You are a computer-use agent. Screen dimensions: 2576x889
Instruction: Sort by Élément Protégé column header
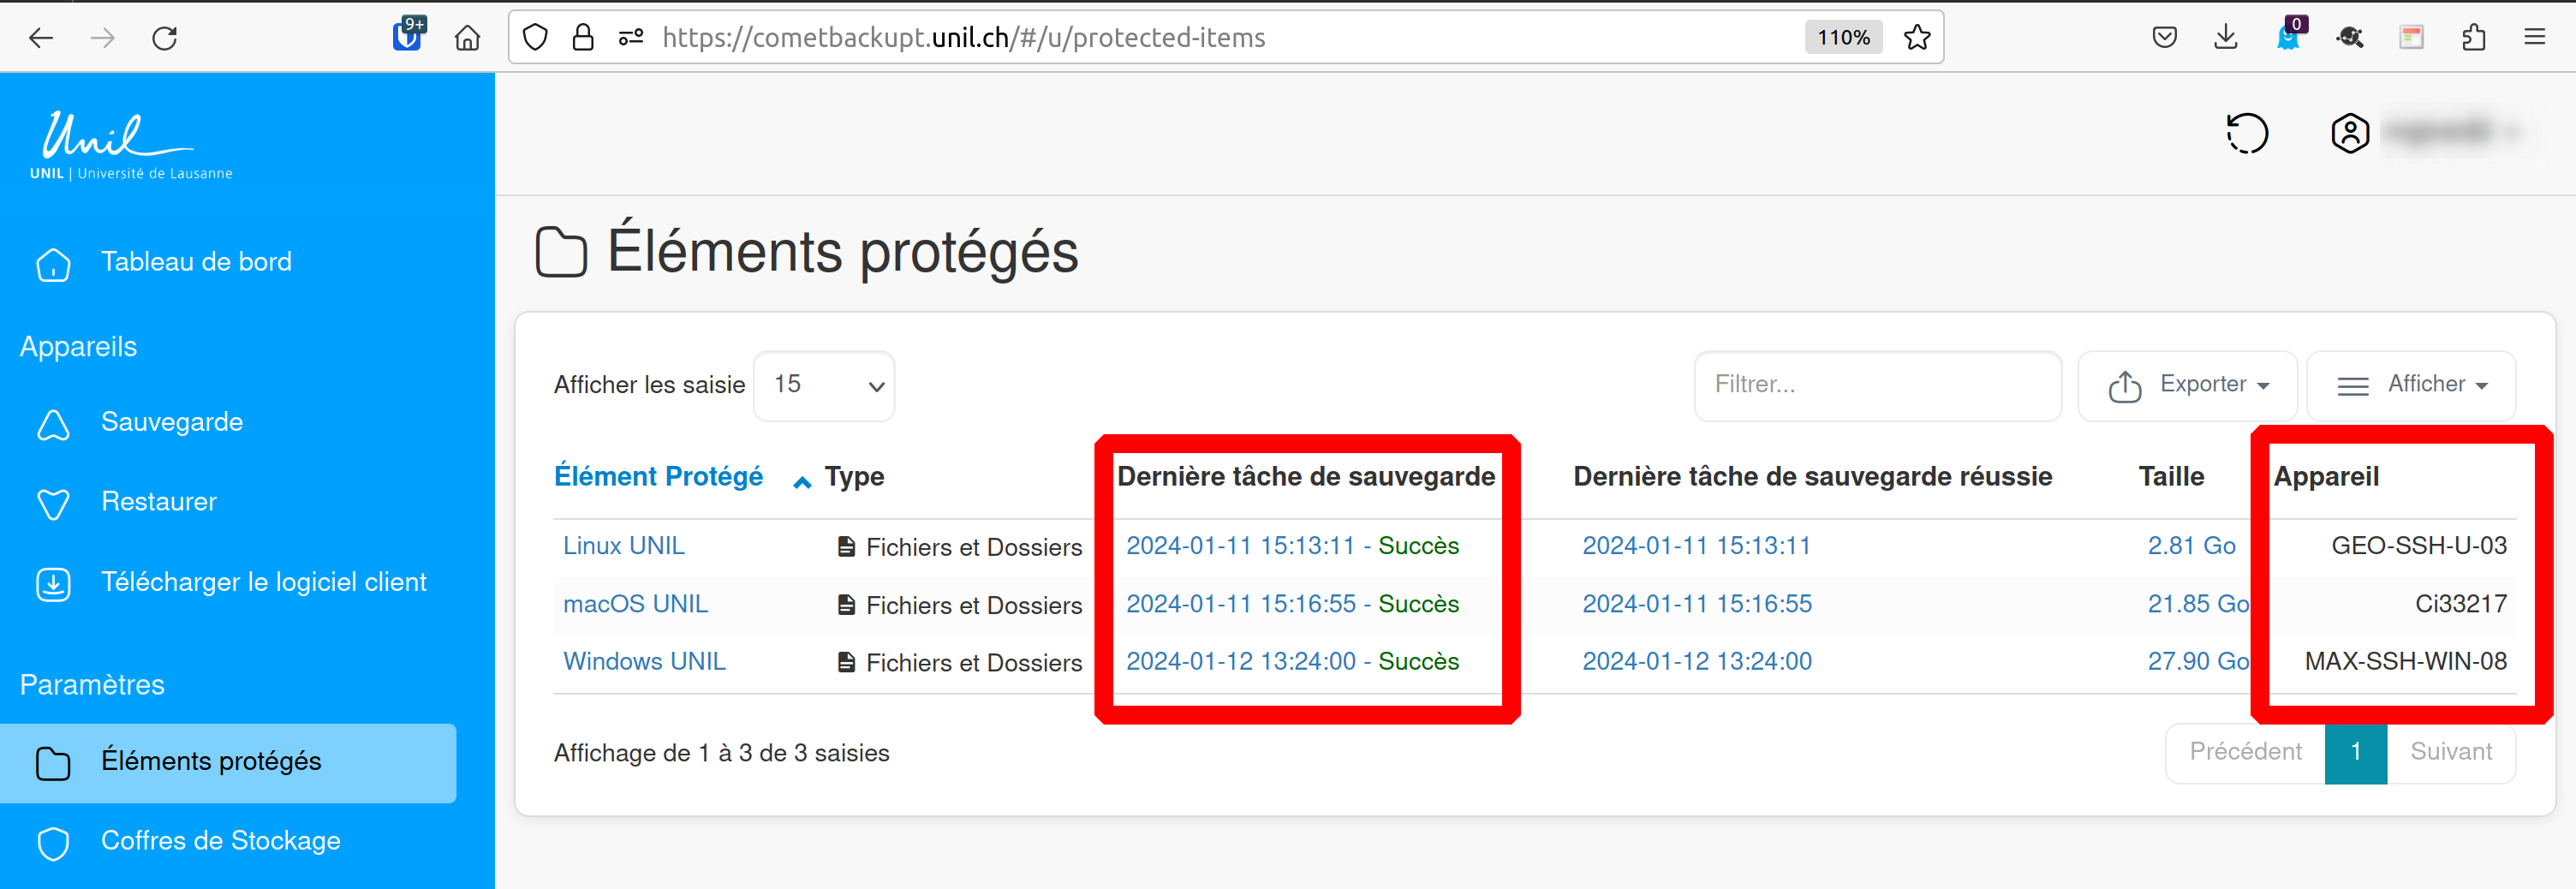658,477
